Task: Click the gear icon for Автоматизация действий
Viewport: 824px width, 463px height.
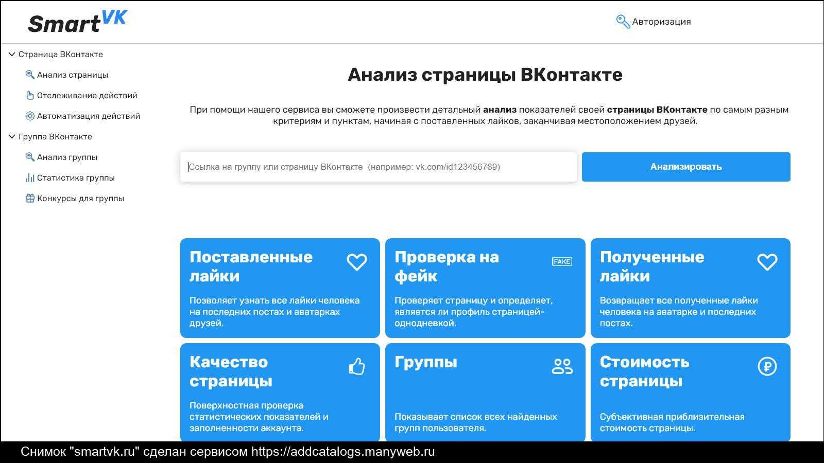Action: coord(30,116)
